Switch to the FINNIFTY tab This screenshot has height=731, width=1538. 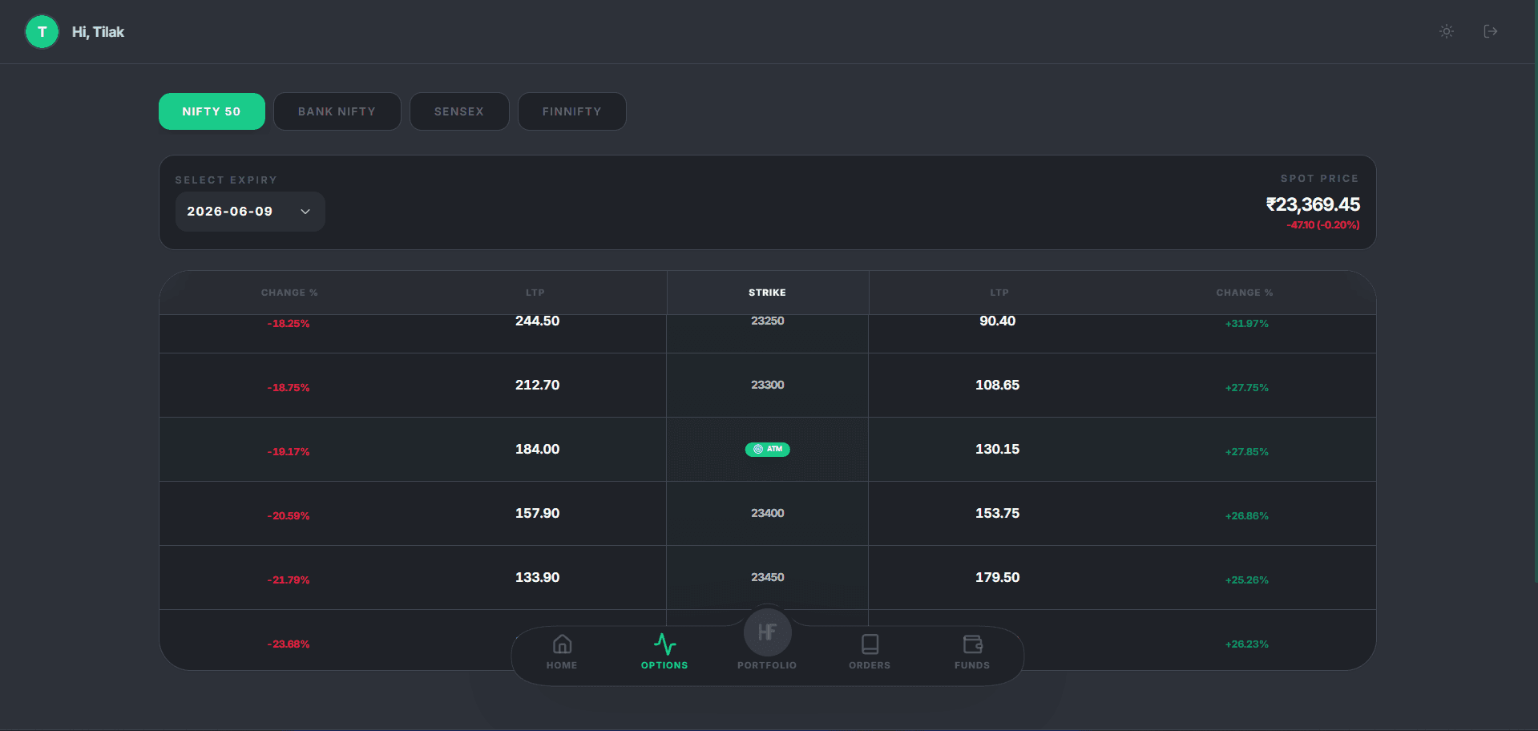point(571,111)
